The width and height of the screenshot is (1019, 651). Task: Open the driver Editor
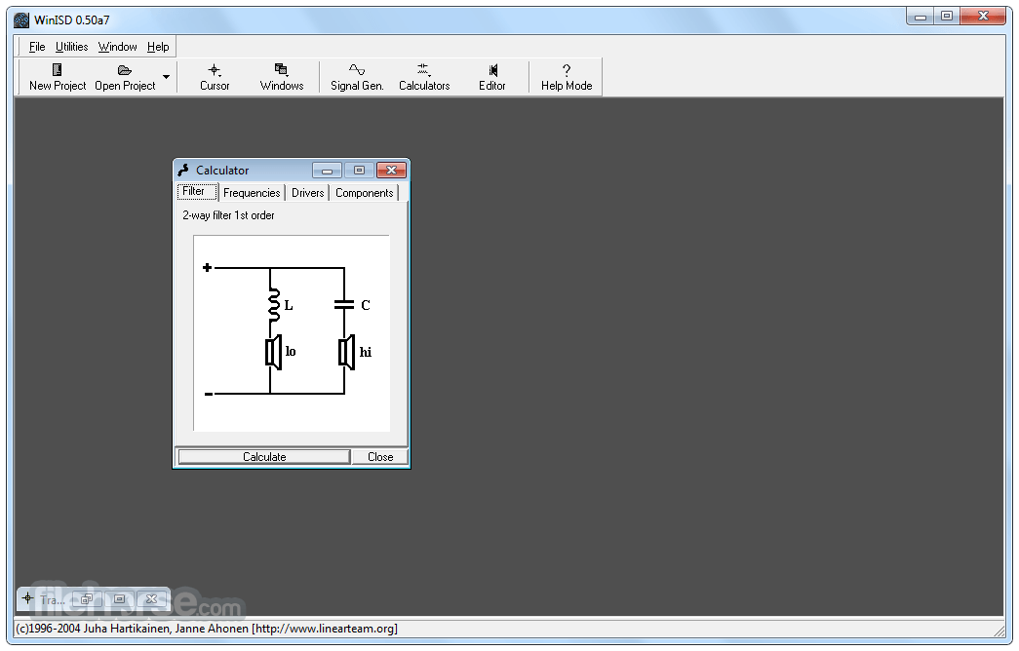coord(492,77)
